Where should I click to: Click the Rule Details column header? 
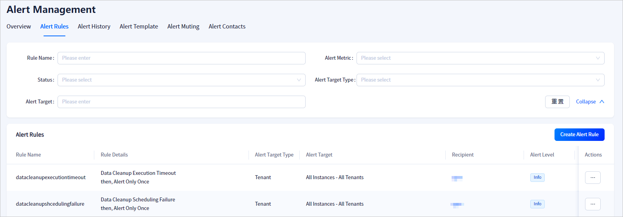[x=114, y=155]
